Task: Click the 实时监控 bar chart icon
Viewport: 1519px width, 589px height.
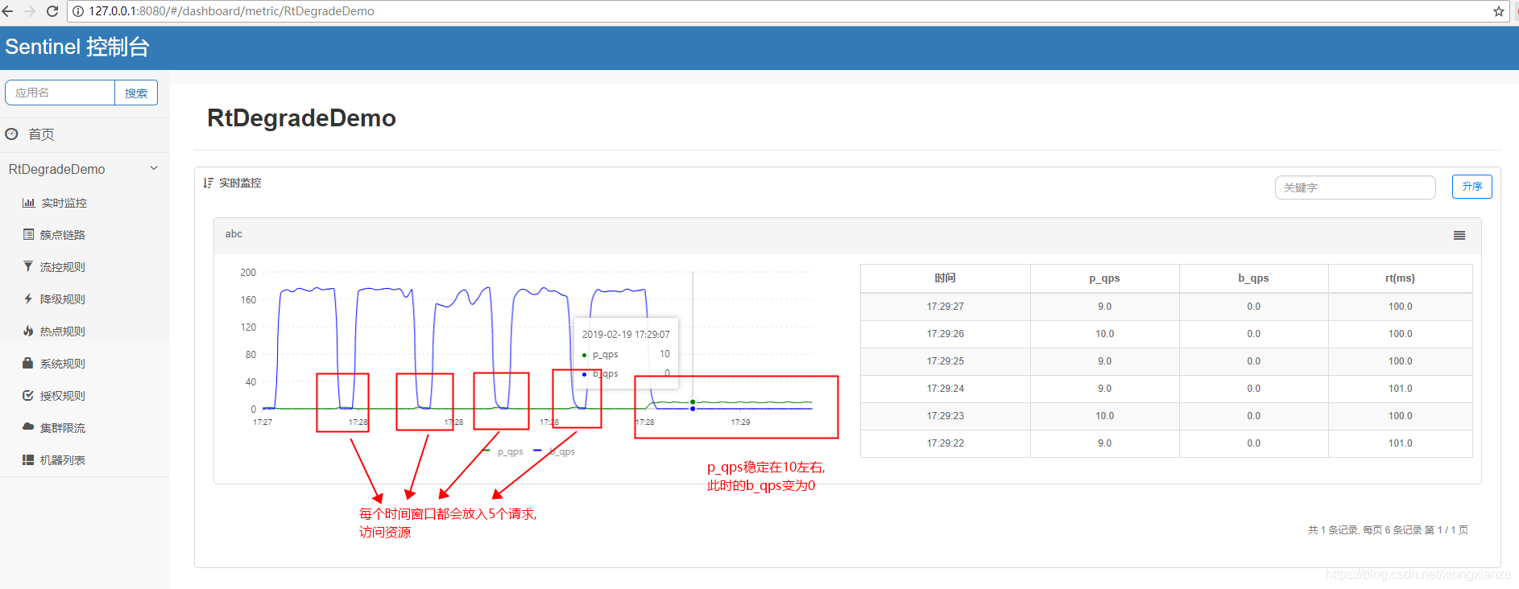Action: click(28, 203)
